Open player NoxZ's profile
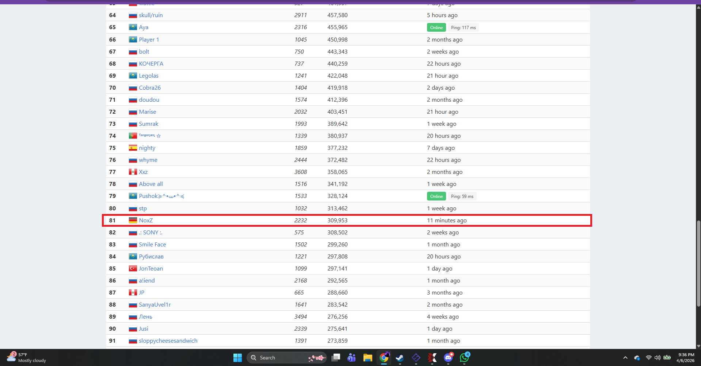The width and height of the screenshot is (701, 366). coord(145,221)
